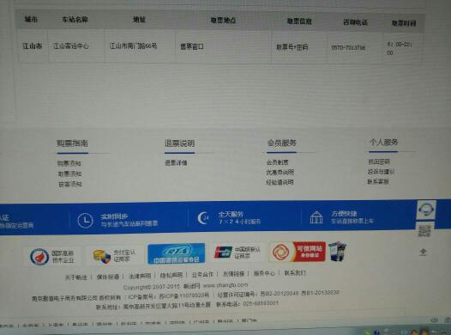Open the 投诉与建议 link

click(x=381, y=172)
